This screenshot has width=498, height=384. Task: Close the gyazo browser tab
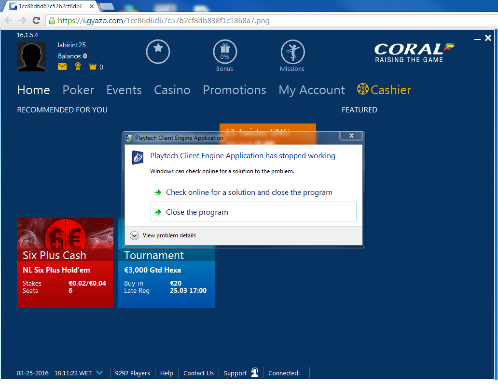tap(92, 6)
